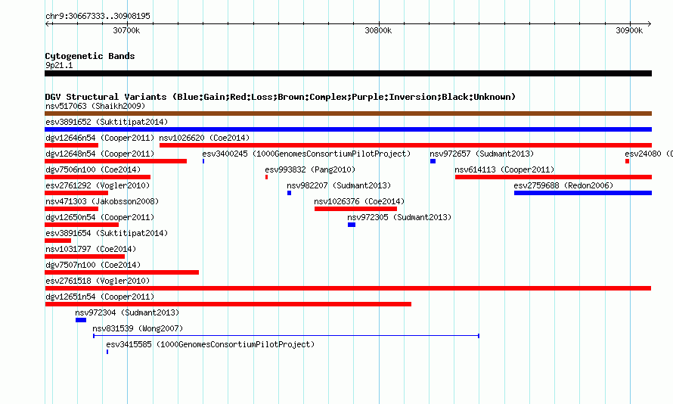
Task: Click the red esv2761518 loss bar
Action: tap(348, 288)
